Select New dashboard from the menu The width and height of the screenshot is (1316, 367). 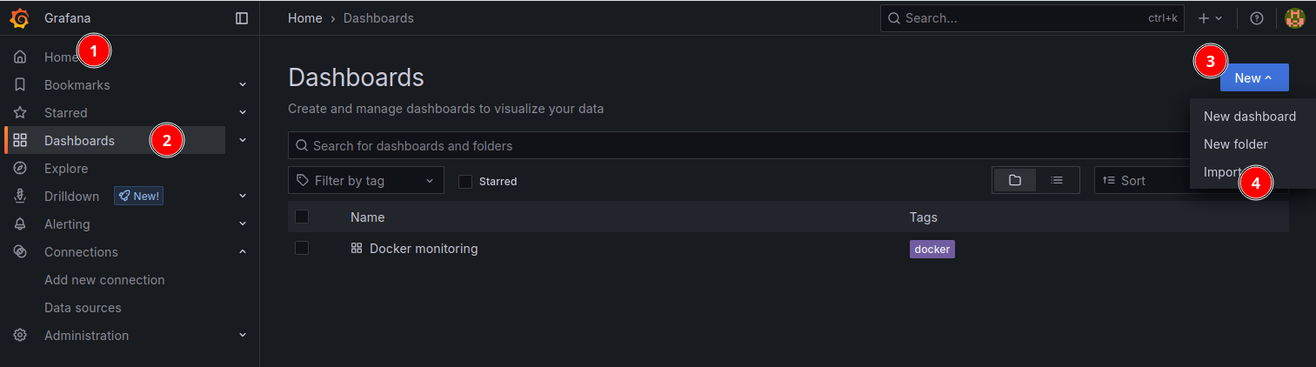[x=1249, y=117]
